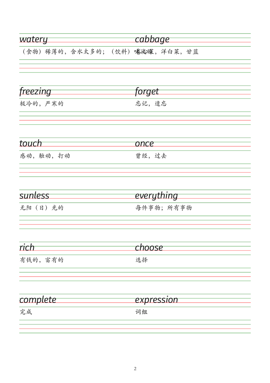Select the "page" heading
270x383 pixels.
(x=144, y=143)
